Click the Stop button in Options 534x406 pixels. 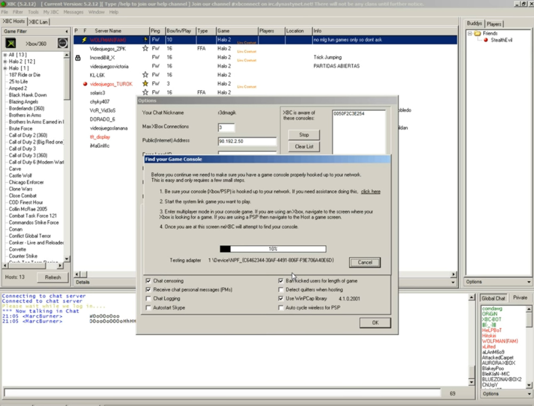click(304, 135)
